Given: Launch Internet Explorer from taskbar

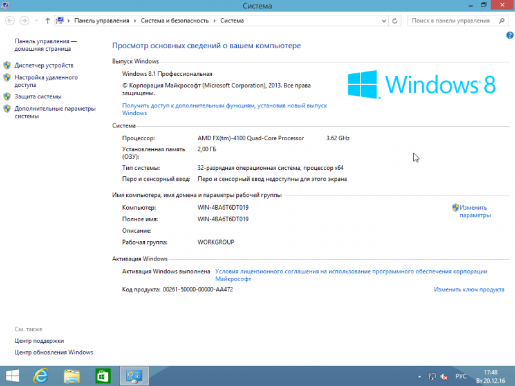Looking at the screenshot, I should tap(41, 376).
